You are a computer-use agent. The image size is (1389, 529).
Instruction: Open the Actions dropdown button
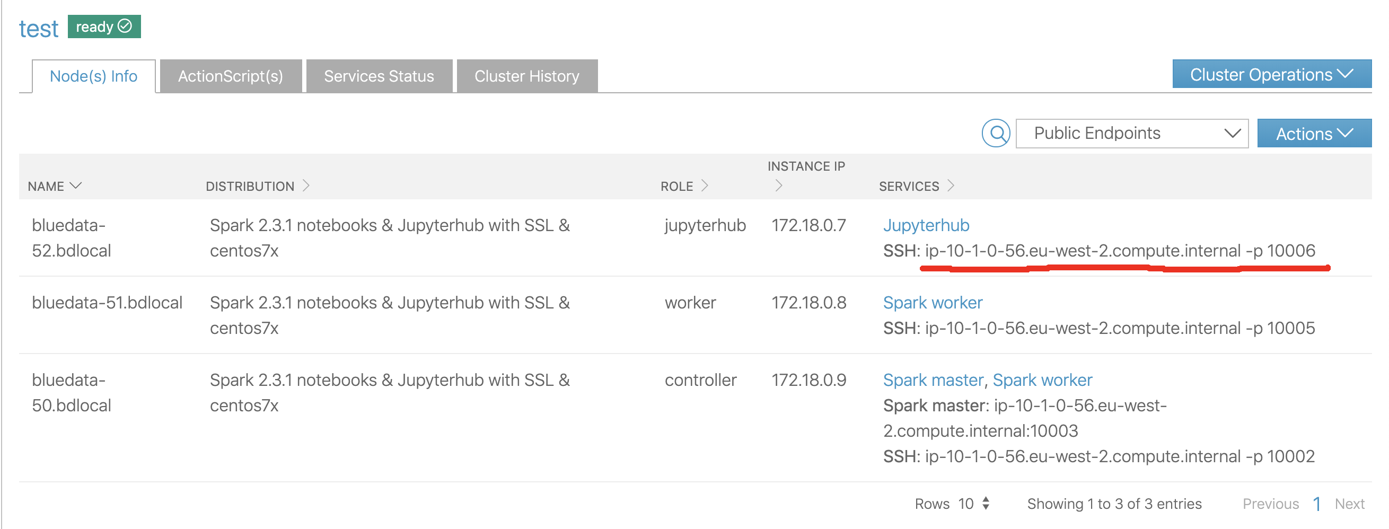(1314, 133)
